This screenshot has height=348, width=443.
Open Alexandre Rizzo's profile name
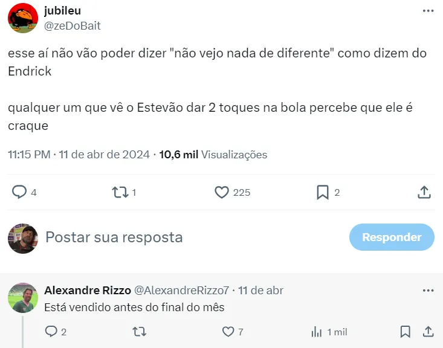87,291
